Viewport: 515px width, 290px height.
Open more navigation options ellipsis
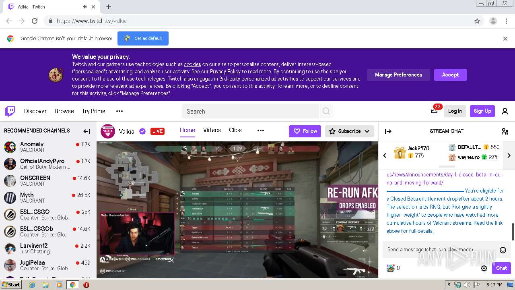pyautogui.click(x=119, y=111)
